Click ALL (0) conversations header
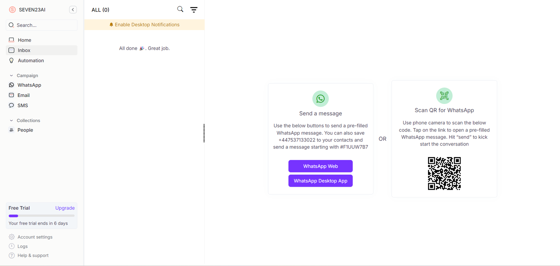Image resolution: width=560 pixels, height=266 pixels. pyautogui.click(x=100, y=10)
